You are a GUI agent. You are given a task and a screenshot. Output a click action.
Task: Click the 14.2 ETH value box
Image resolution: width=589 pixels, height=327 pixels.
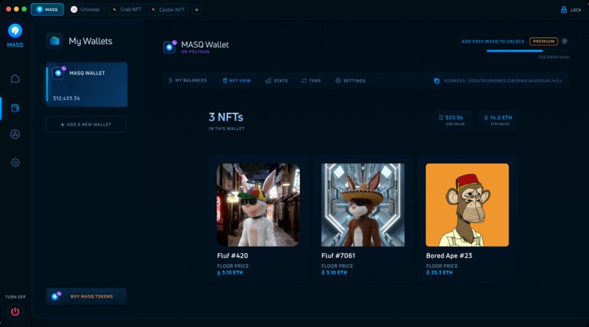pyautogui.click(x=498, y=120)
